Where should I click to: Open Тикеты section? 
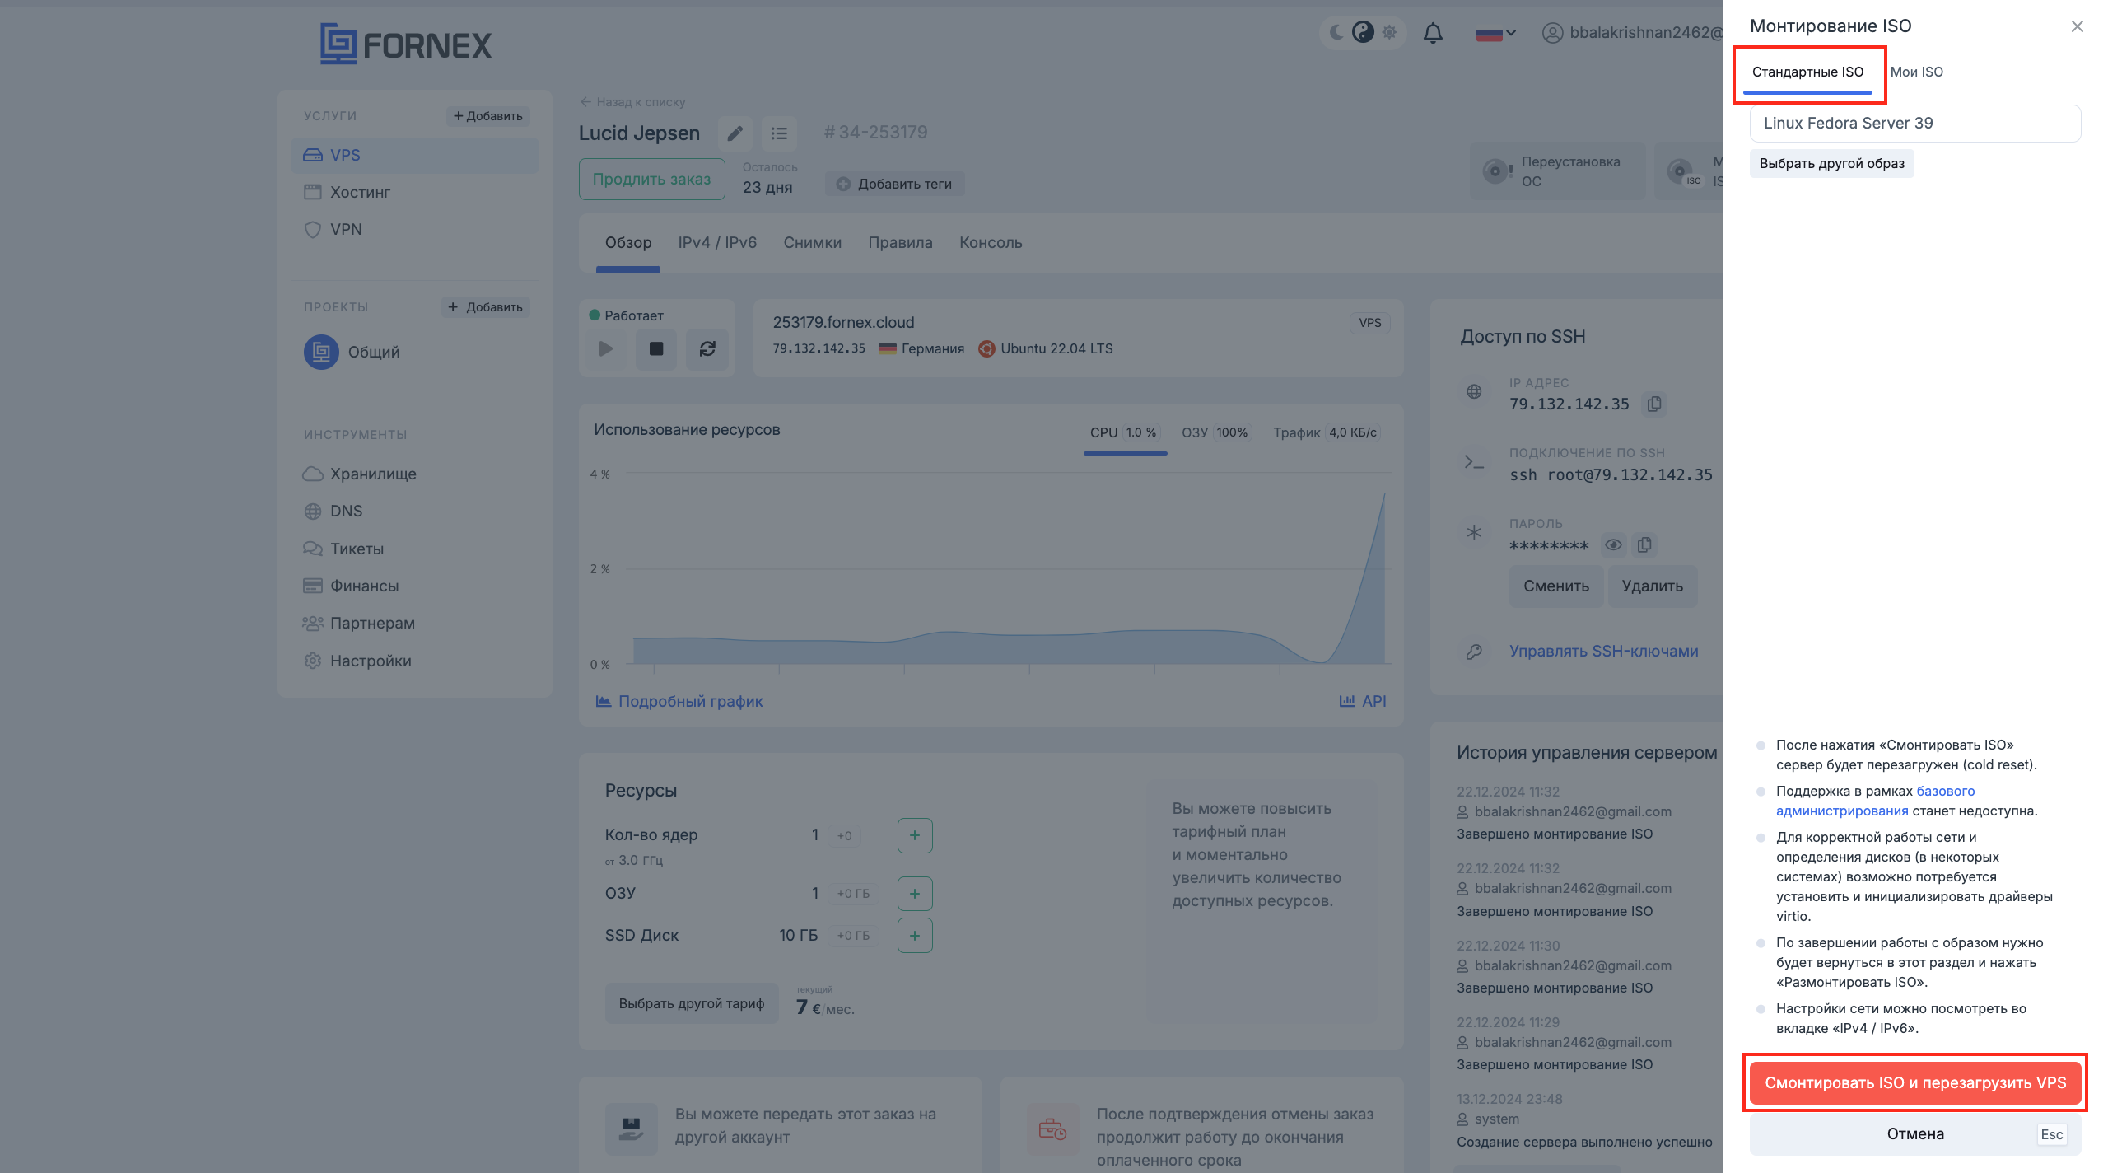coord(344,549)
